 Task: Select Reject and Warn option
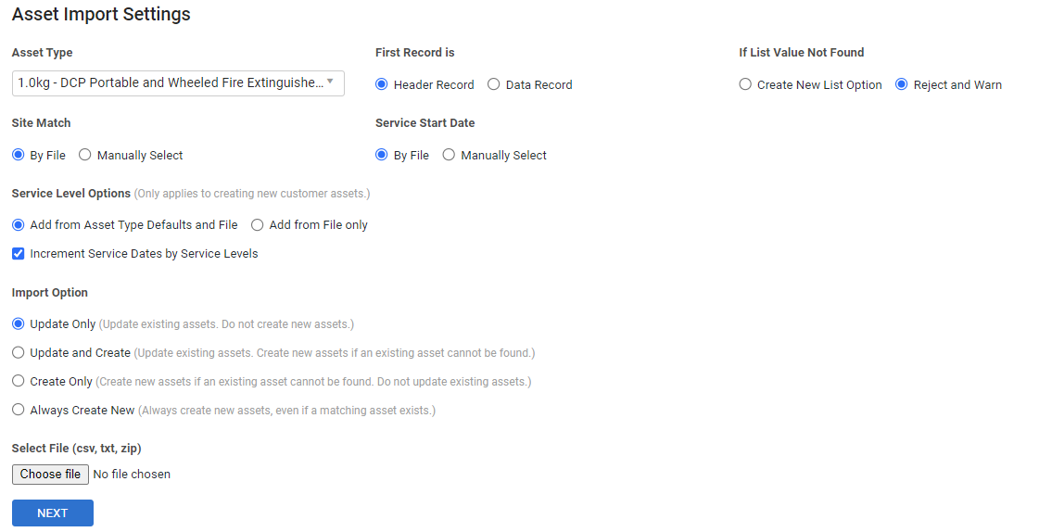point(902,84)
